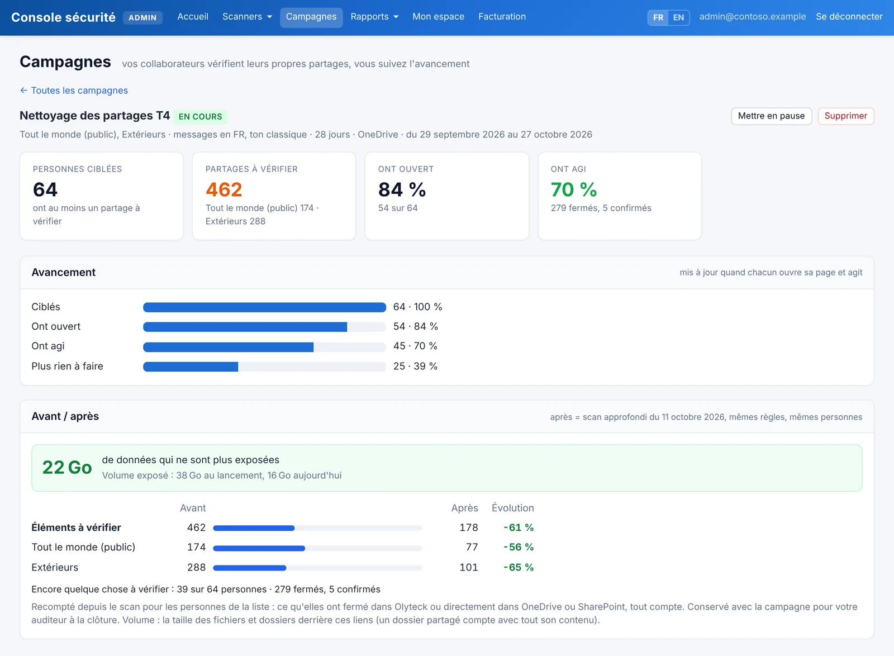The width and height of the screenshot is (894, 656).
Task: Open Mon espace page
Action: click(438, 17)
